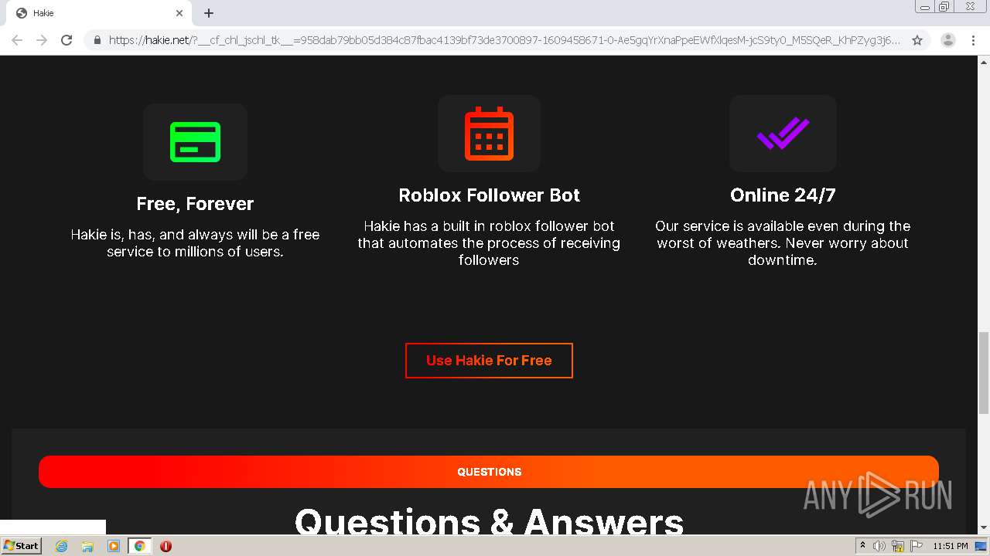Screen dimensions: 990x556
Task: Click the 11:51 PM taskbar clock
Action: 951,546
